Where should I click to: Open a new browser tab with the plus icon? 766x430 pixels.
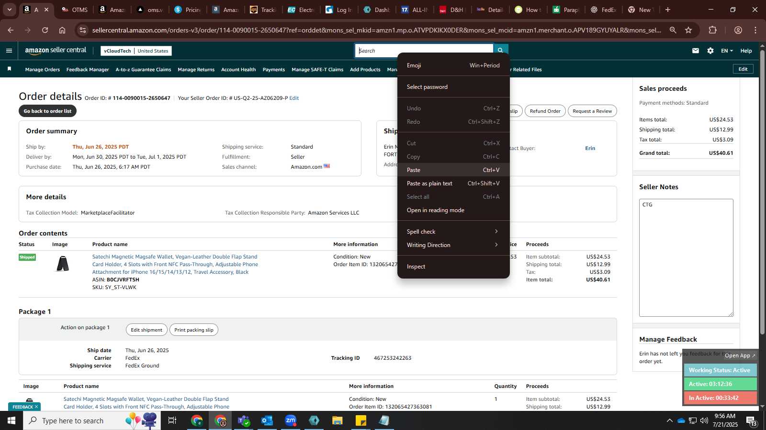pos(668,10)
